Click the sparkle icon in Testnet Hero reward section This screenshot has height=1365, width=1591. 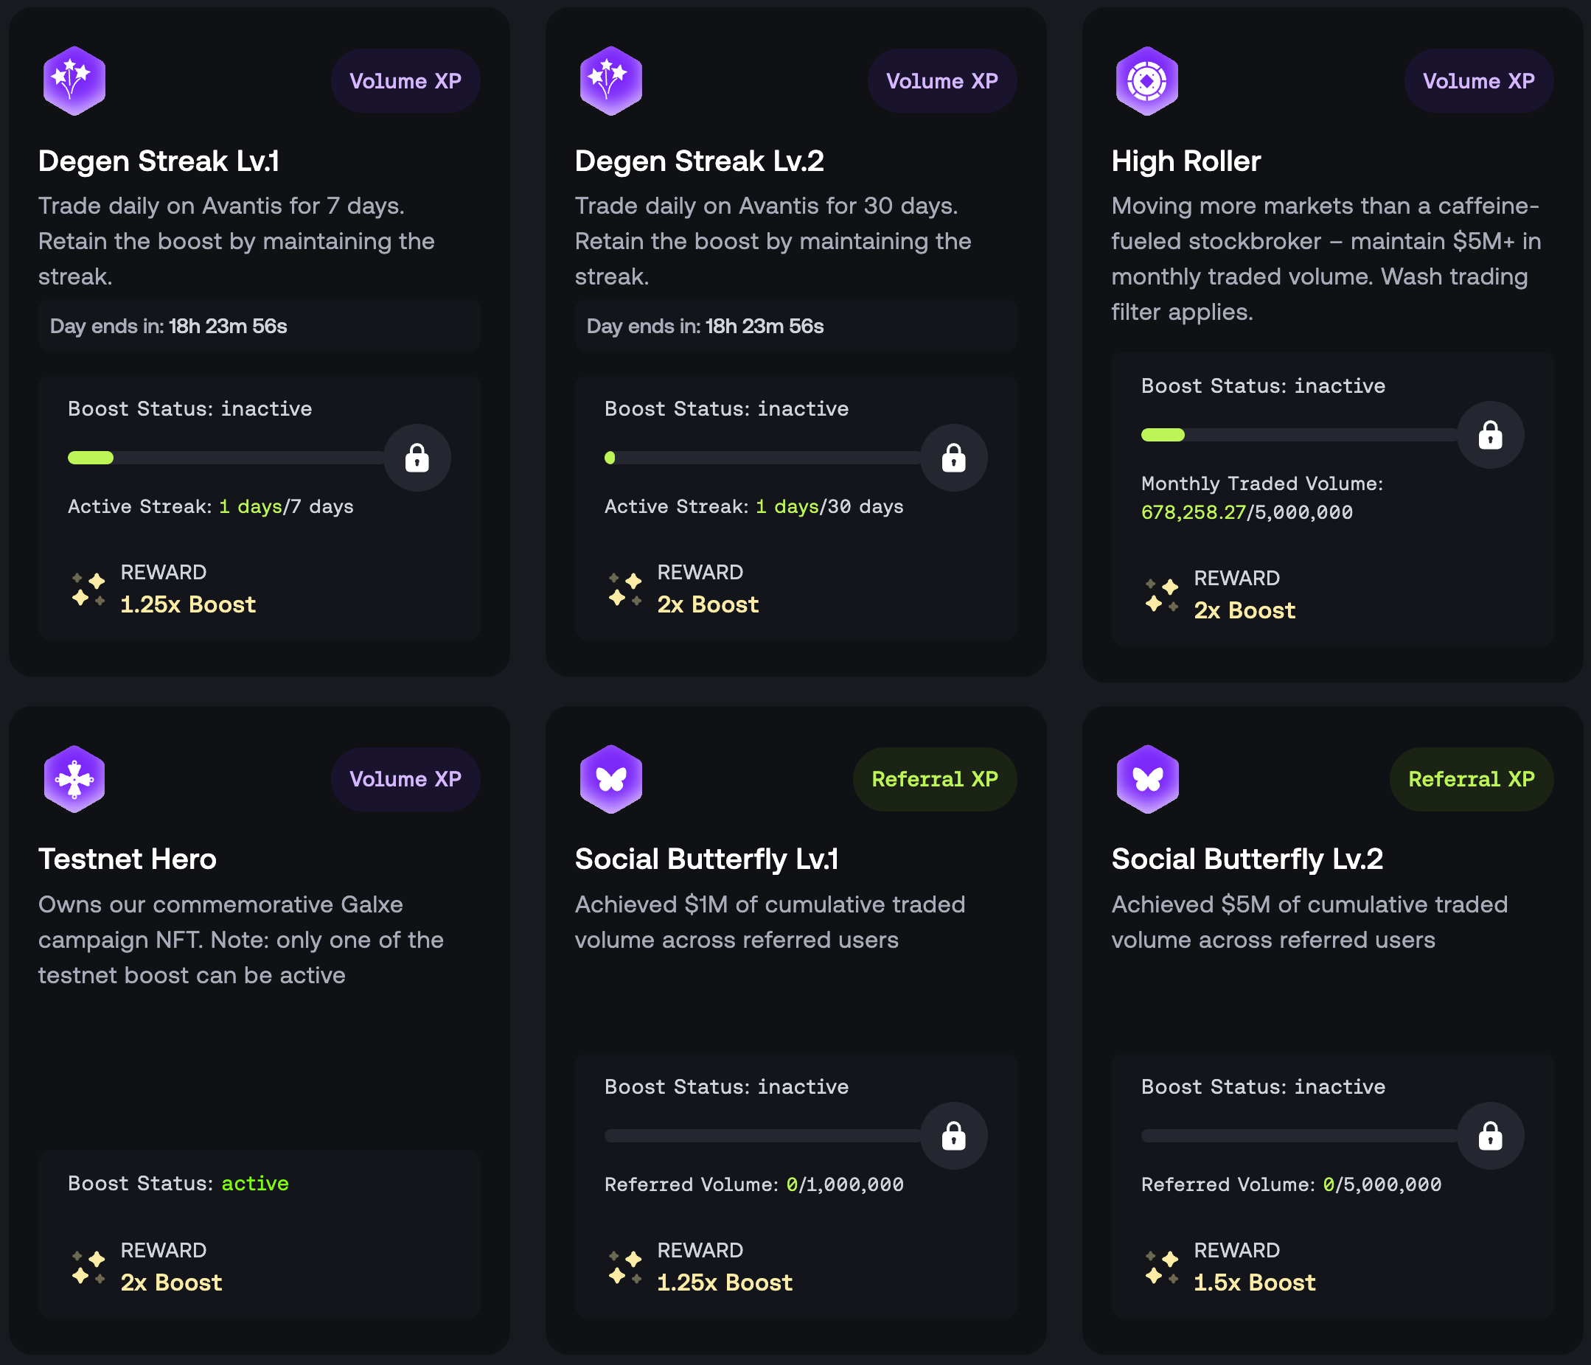pos(88,1267)
